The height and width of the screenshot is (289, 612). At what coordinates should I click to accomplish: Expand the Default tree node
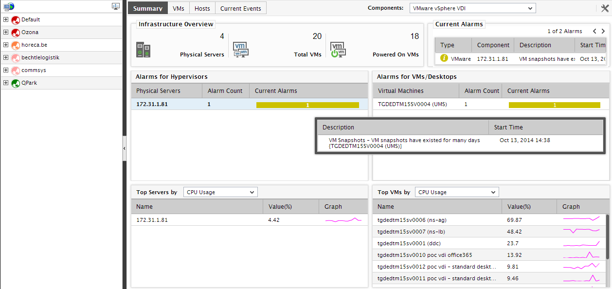pos(6,19)
